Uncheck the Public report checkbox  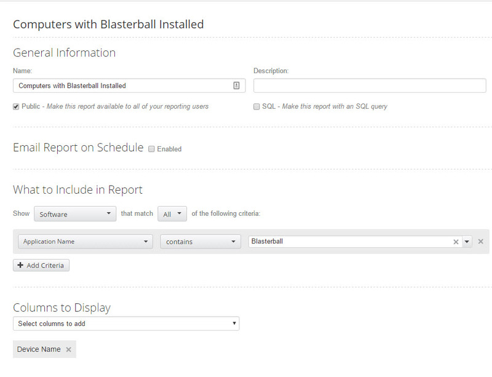15,106
